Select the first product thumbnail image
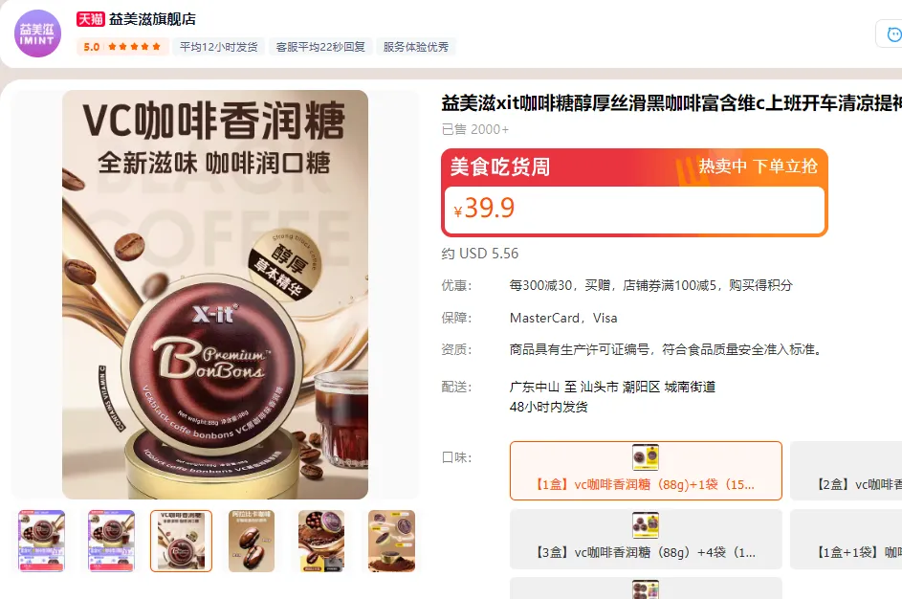Screen dimensions: 902x599 [41, 541]
